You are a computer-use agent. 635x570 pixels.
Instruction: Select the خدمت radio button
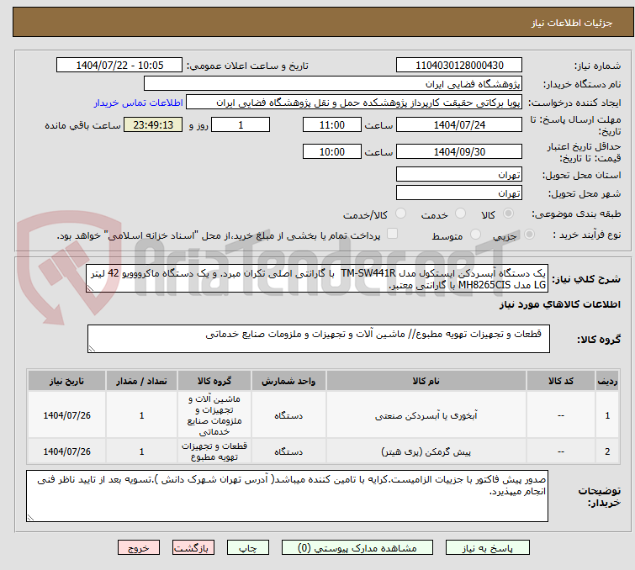click(460, 214)
